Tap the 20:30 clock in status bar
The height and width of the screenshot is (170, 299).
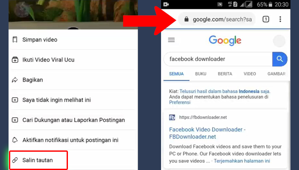click(281, 4)
